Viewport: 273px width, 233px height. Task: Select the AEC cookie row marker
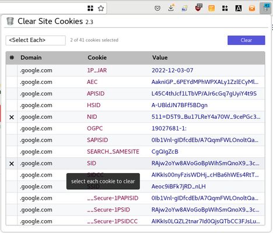tap(12, 82)
